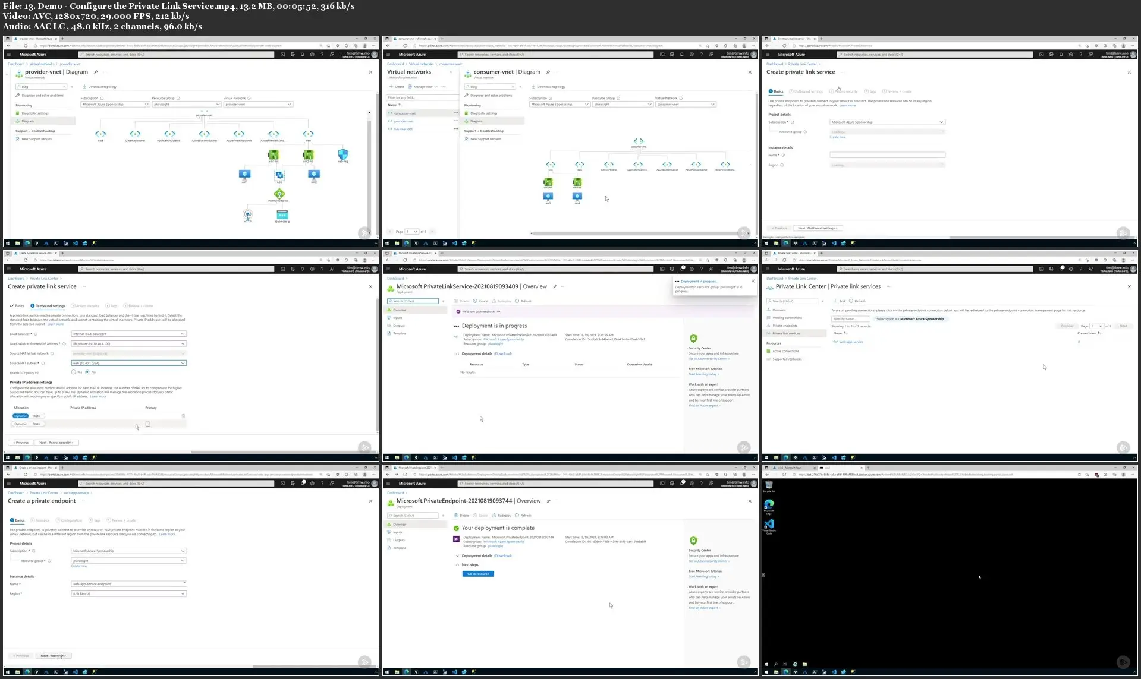Click the web1 virtual machine icon in provider-vnet diagram
The image size is (1141, 679).
(x=244, y=175)
